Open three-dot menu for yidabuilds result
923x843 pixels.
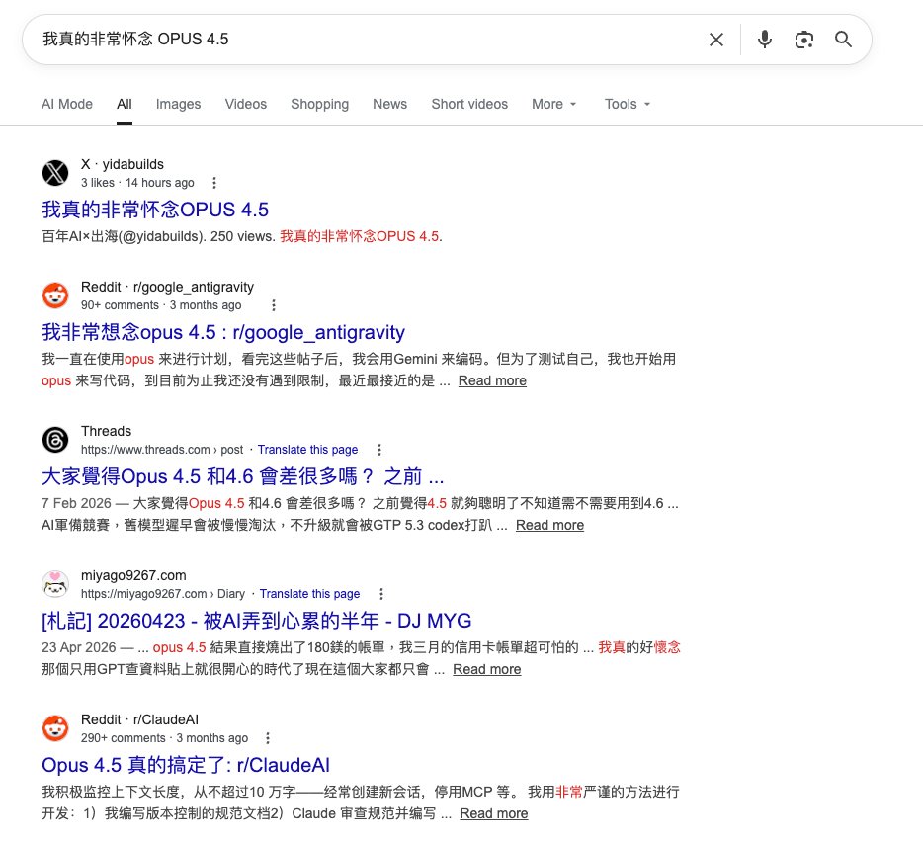tap(214, 183)
